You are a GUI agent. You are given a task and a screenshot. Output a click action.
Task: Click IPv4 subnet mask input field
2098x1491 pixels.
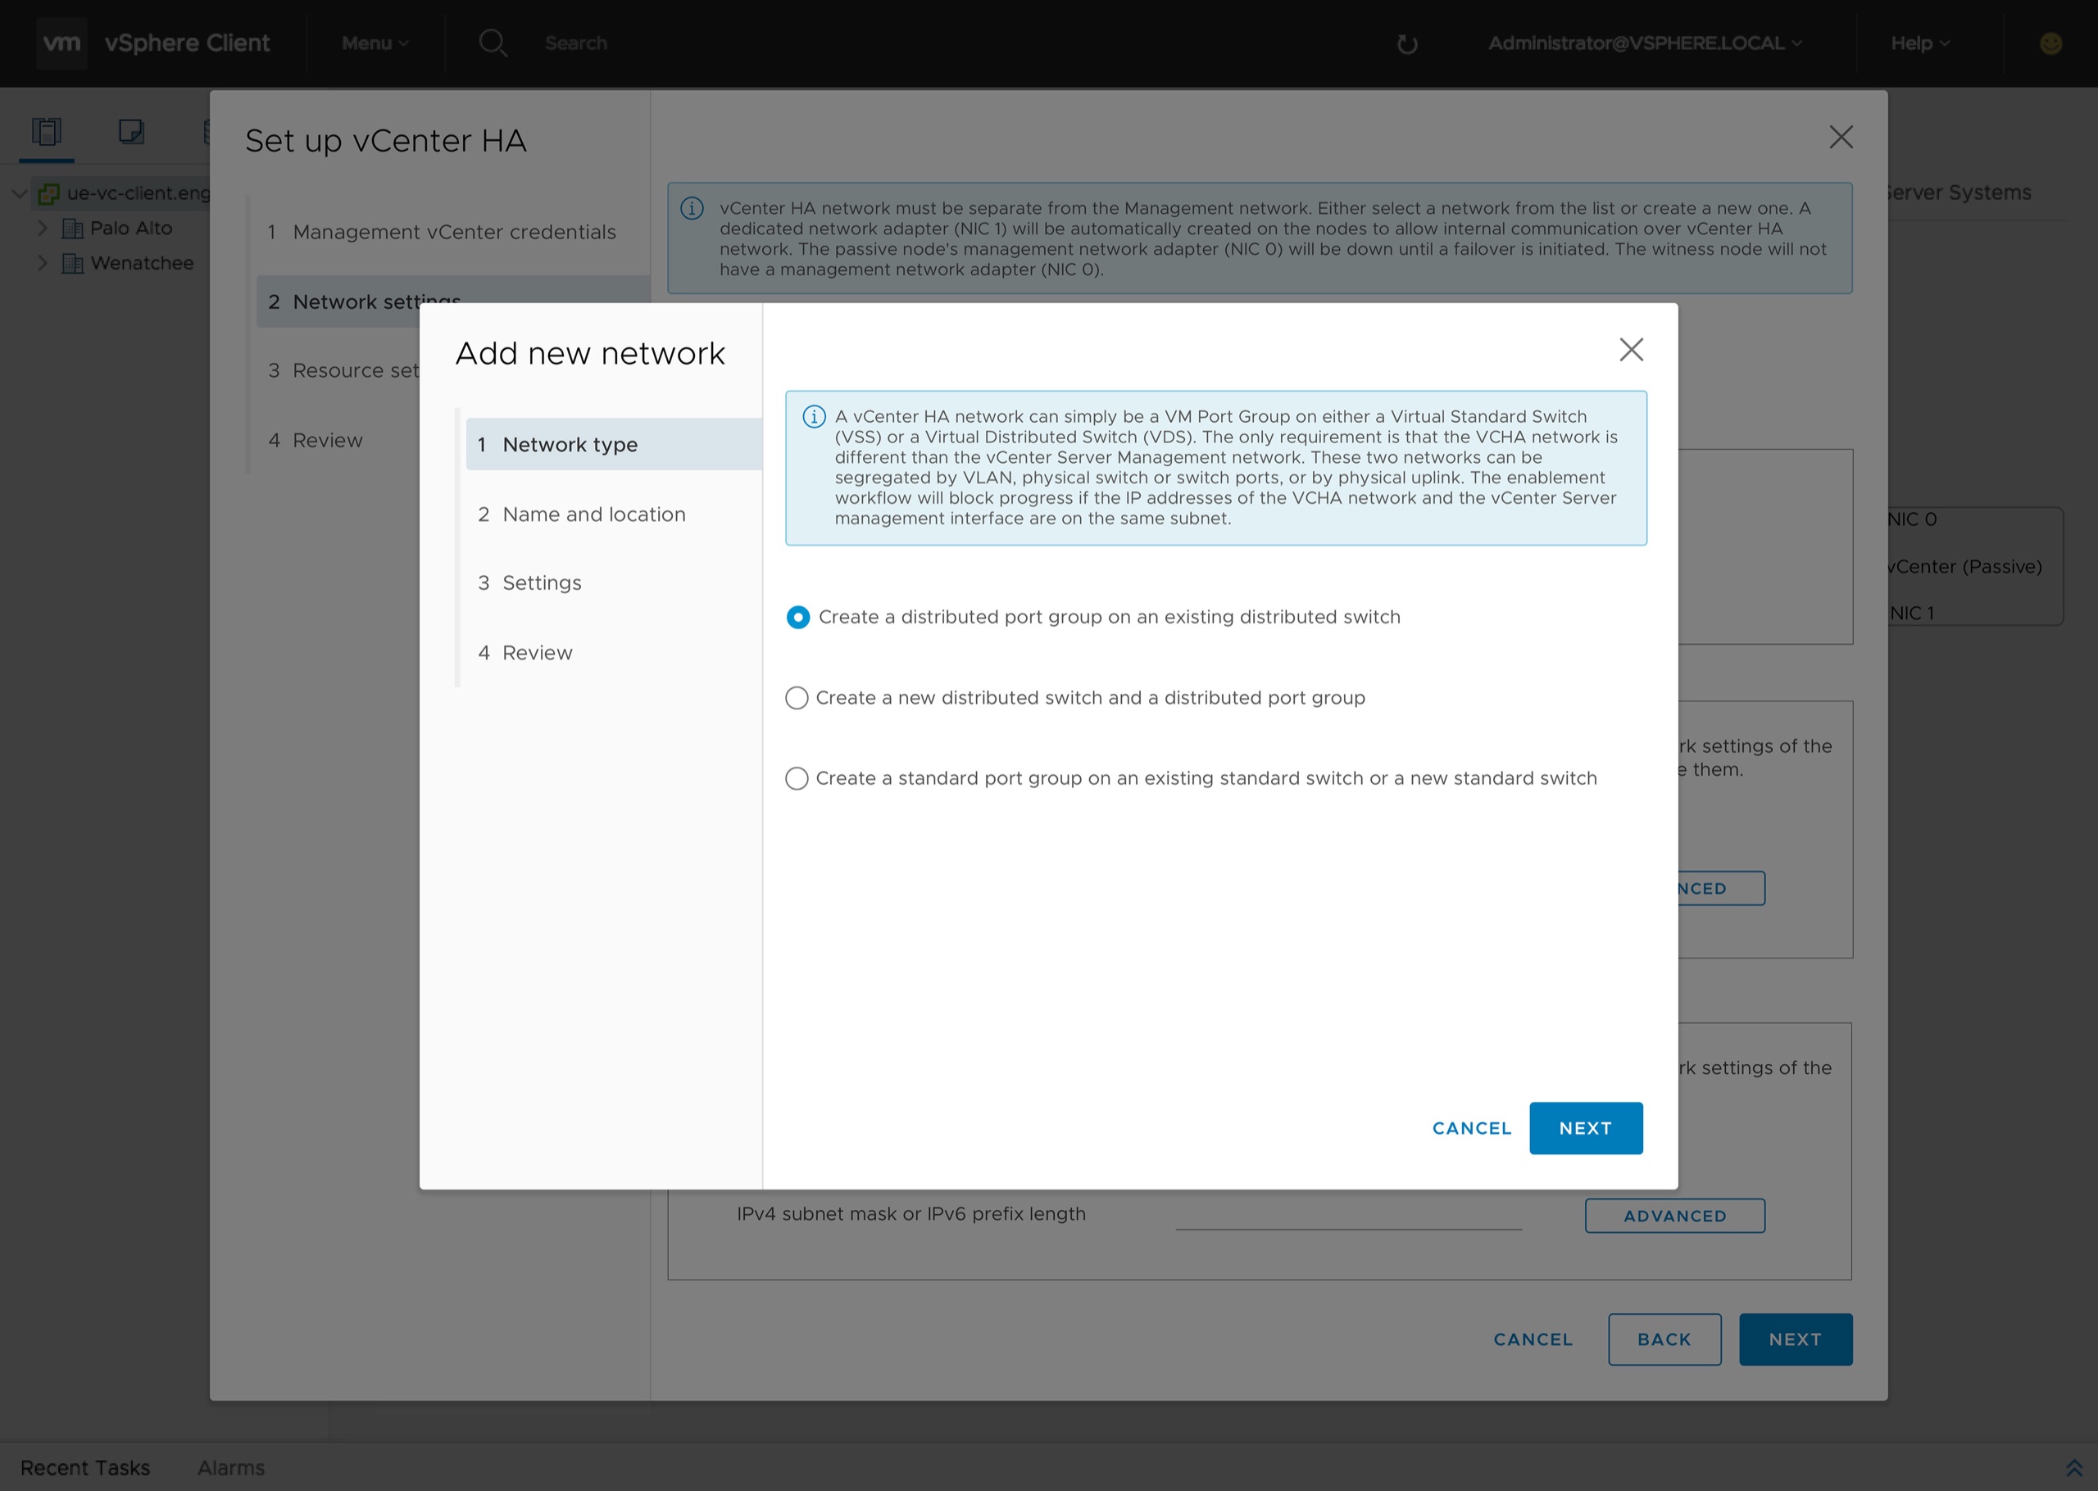coord(1348,1214)
